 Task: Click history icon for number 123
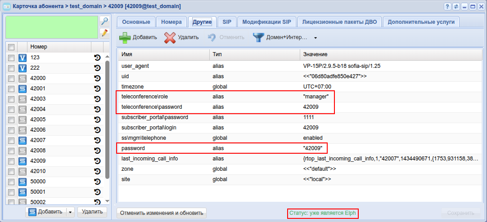98,58
